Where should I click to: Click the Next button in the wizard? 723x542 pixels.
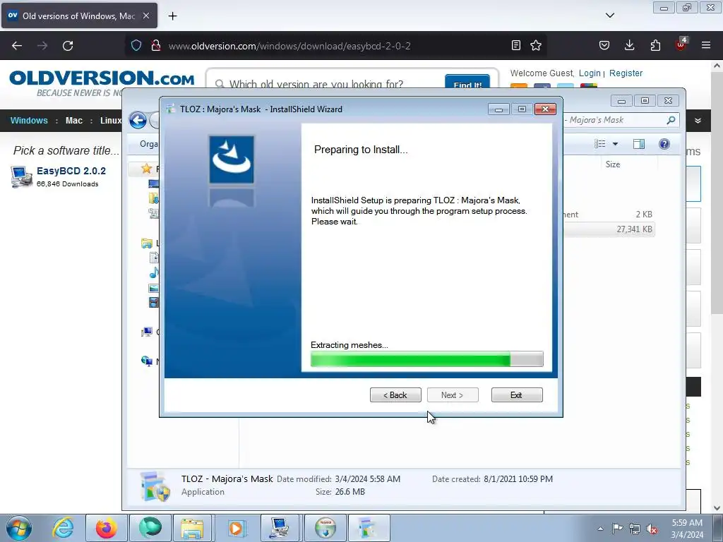[x=453, y=395]
